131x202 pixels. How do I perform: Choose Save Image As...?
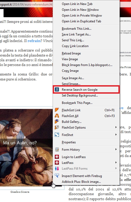(x=86, y=78)
